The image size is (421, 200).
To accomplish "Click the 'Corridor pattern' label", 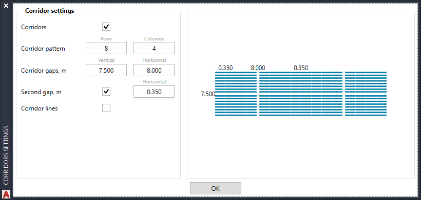I will [43, 49].
